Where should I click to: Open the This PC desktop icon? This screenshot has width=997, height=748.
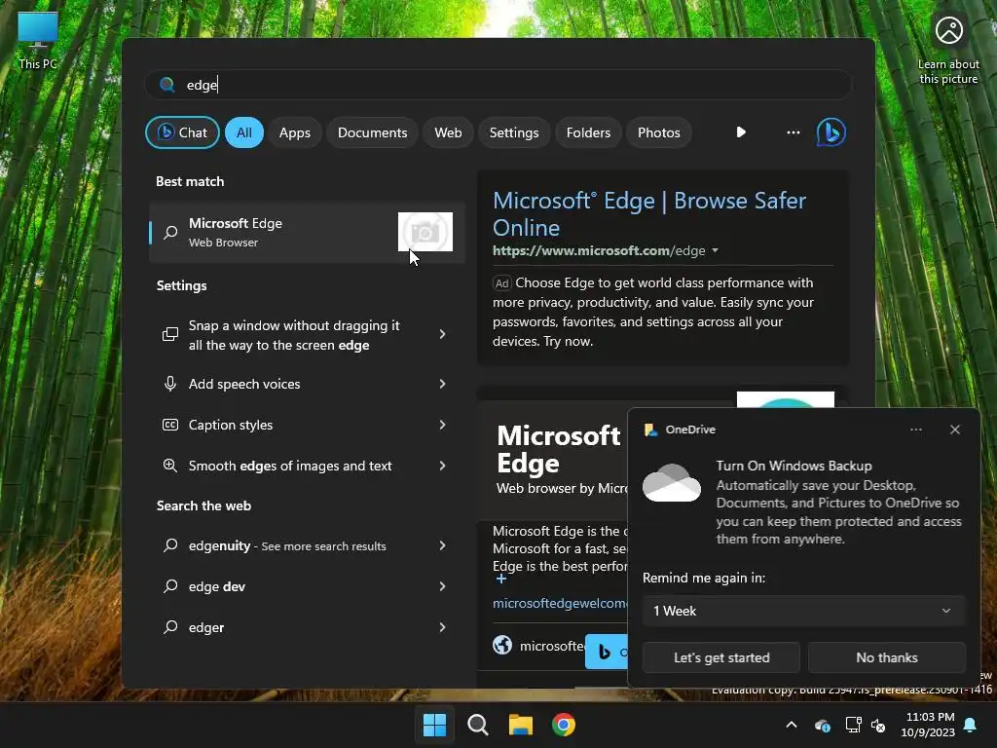click(38, 41)
